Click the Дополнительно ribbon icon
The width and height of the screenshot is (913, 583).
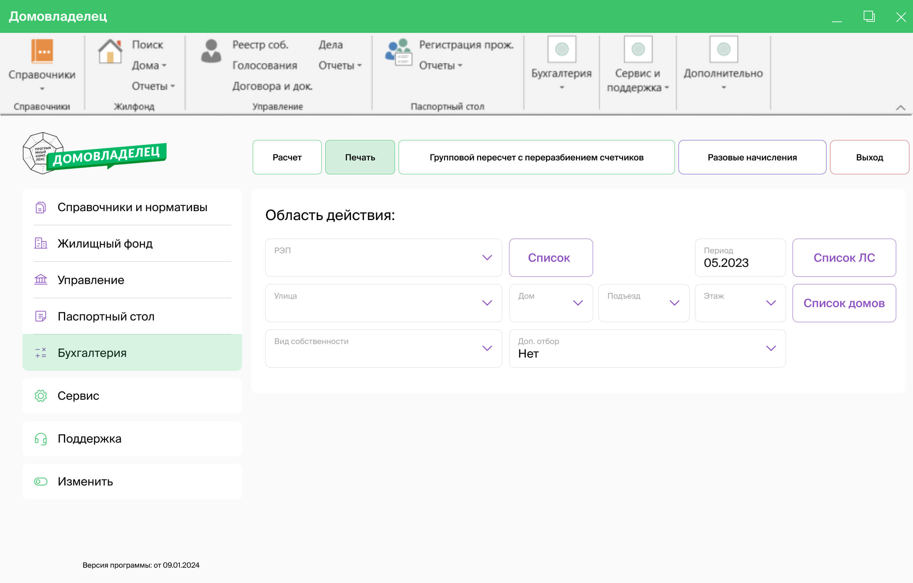click(x=723, y=49)
